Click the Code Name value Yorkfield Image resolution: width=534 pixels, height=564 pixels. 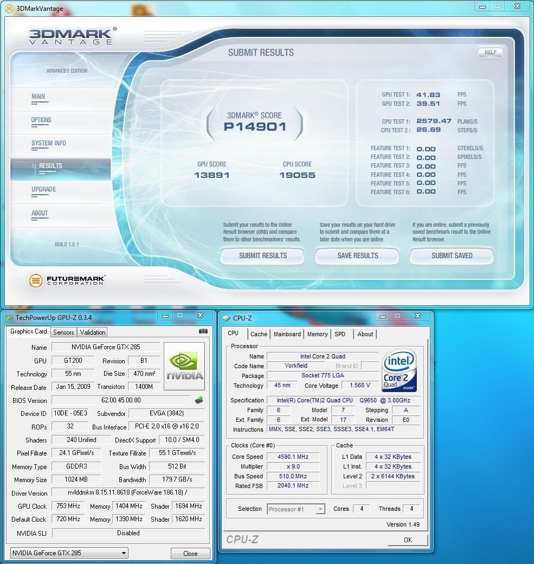click(x=296, y=366)
